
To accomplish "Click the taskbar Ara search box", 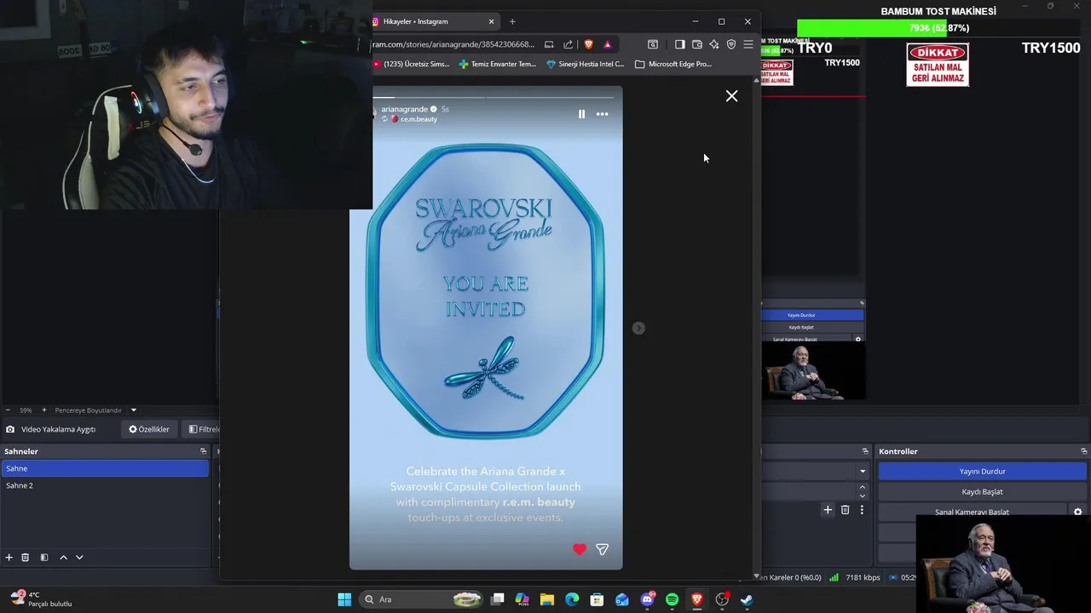I will [x=422, y=599].
